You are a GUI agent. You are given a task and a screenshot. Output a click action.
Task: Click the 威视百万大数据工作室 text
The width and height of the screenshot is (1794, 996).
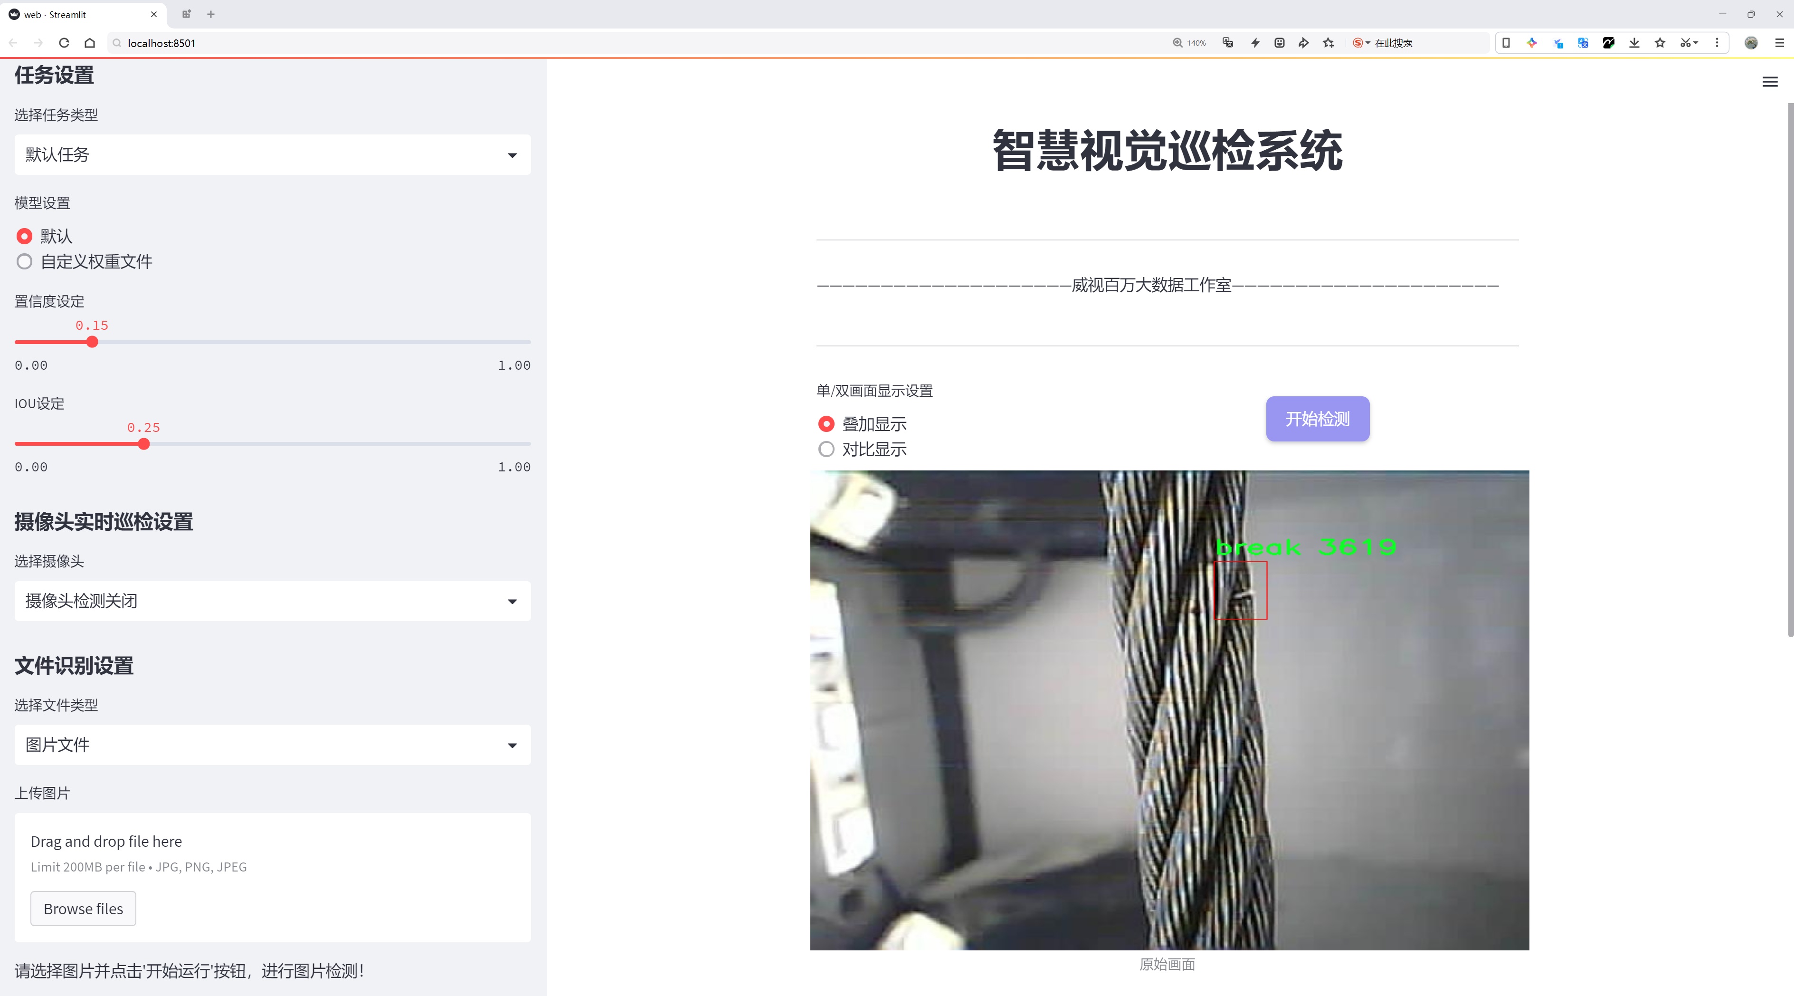coord(1151,285)
